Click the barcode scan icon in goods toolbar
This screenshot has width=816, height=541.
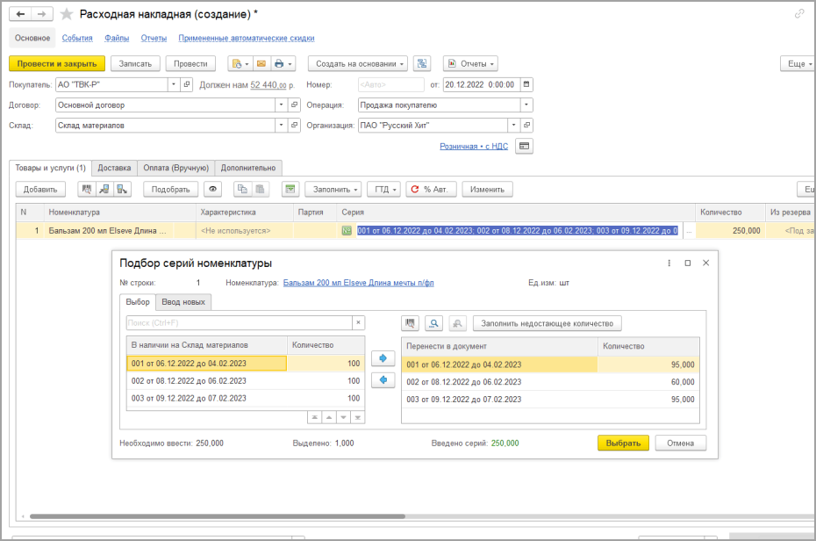click(x=86, y=190)
